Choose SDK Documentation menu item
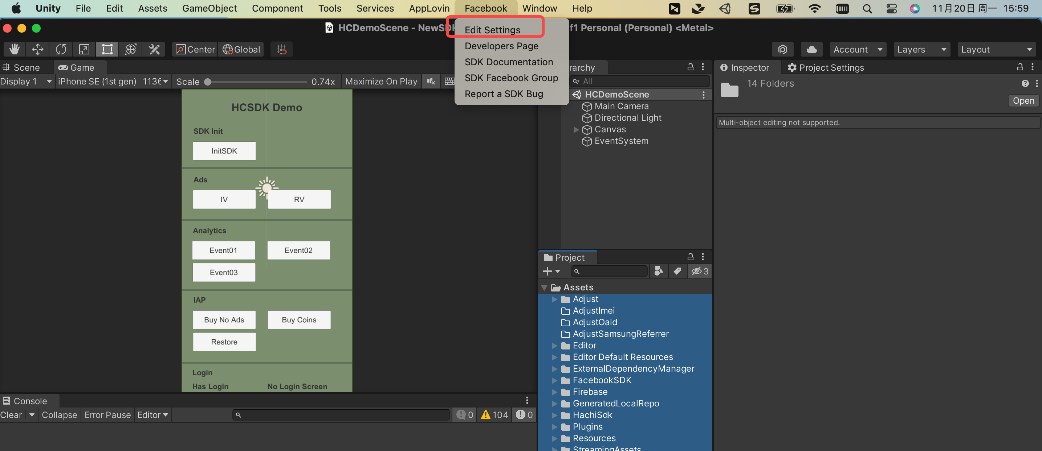 [x=508, y=62]
